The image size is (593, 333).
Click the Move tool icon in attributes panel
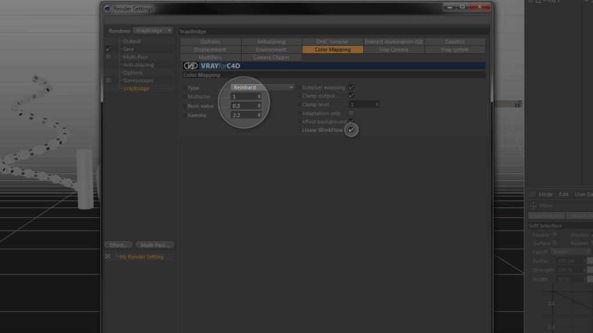click(533, 205)
